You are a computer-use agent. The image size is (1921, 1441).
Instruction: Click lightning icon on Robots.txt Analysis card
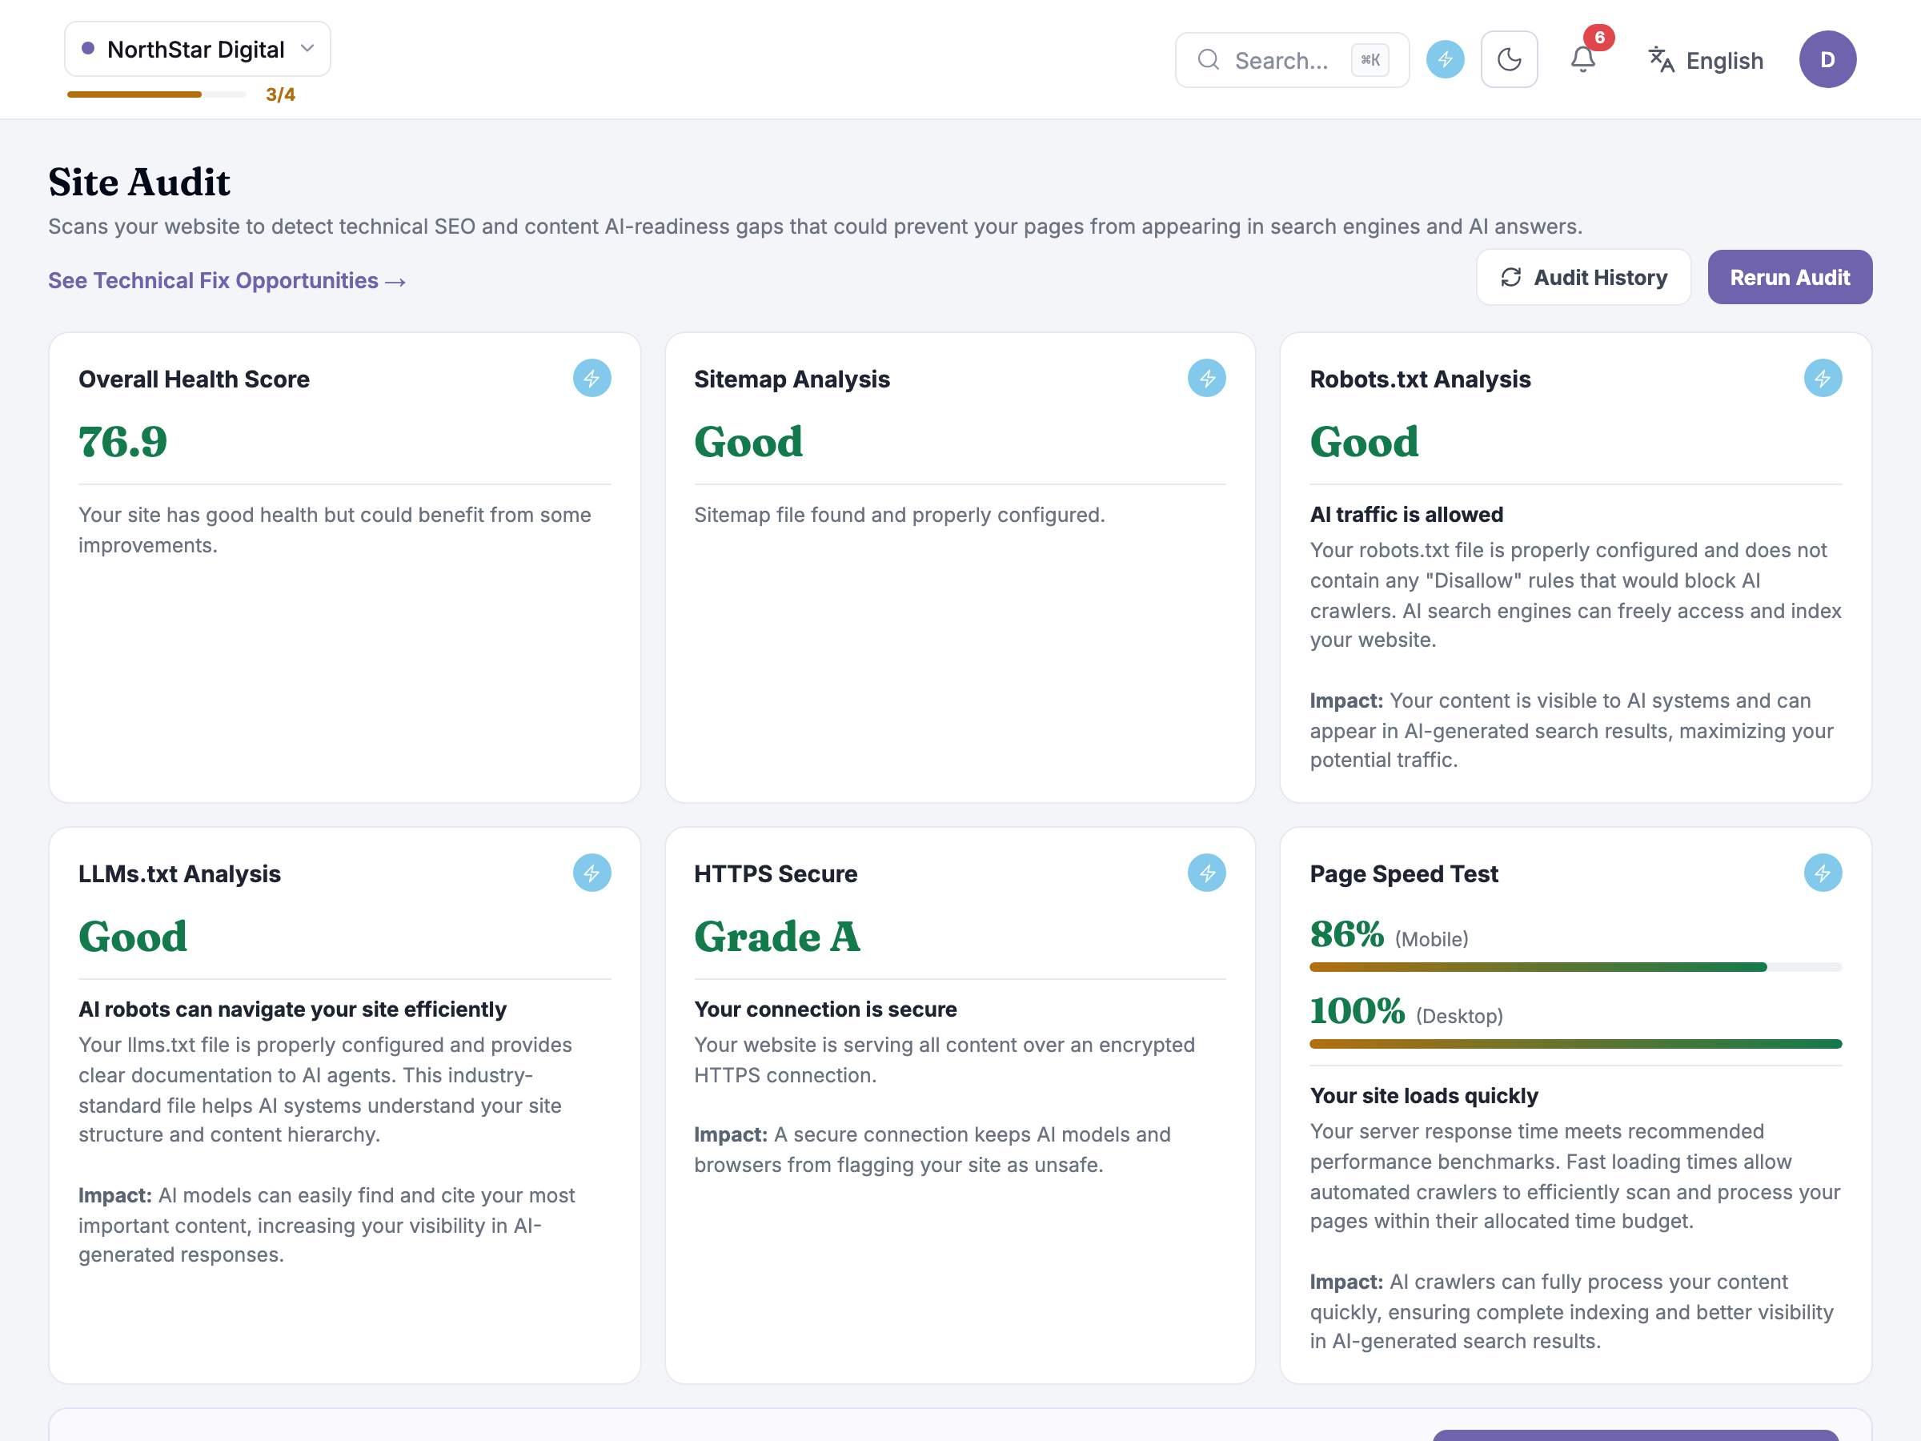(1822, 379)
